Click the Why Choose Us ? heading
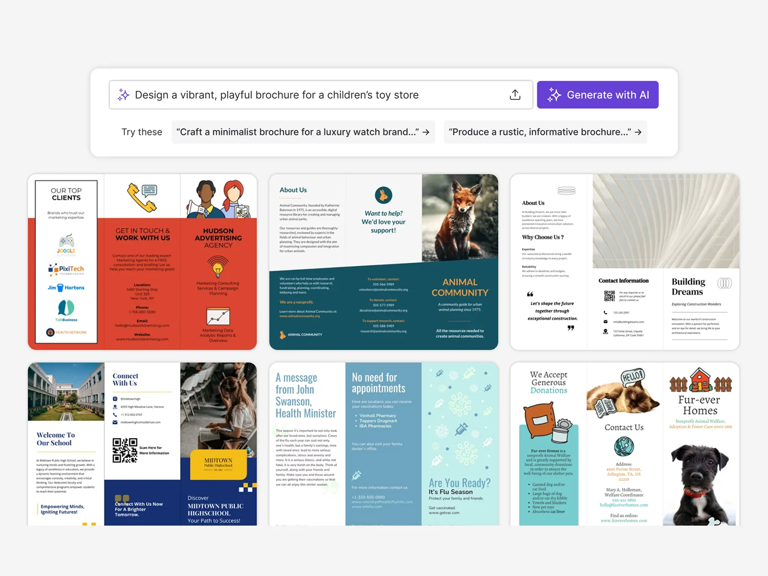The image size is (768, 576). (x=543, y=237)
